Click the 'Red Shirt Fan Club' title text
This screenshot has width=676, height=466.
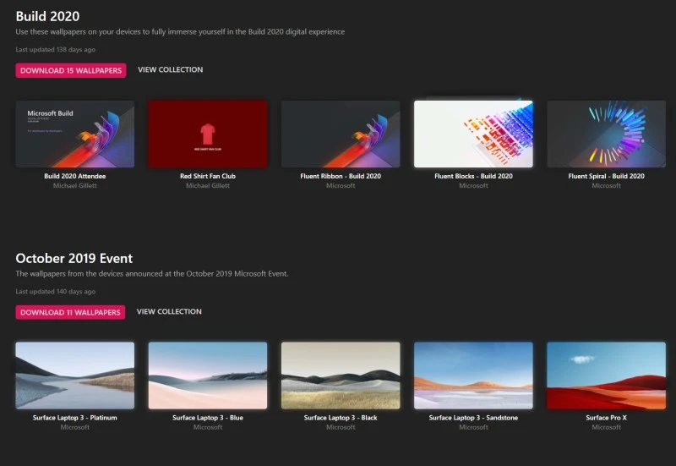coord(208,176)
